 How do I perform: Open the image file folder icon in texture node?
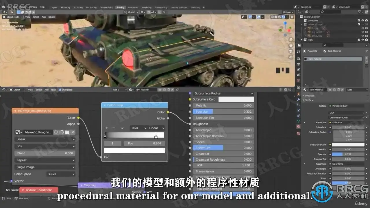click(67, 132)
